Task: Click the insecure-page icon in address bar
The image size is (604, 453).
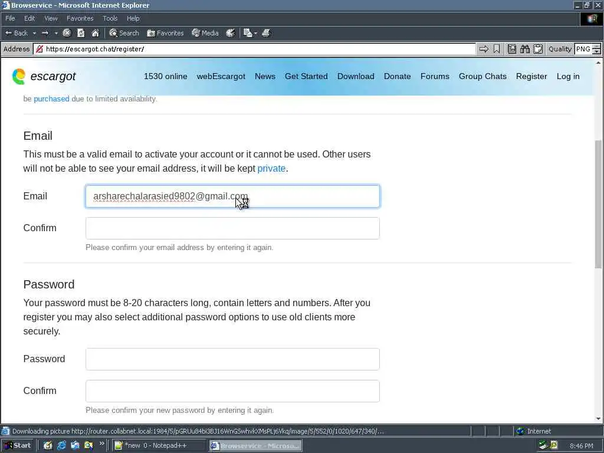Action: click(40, 49)
